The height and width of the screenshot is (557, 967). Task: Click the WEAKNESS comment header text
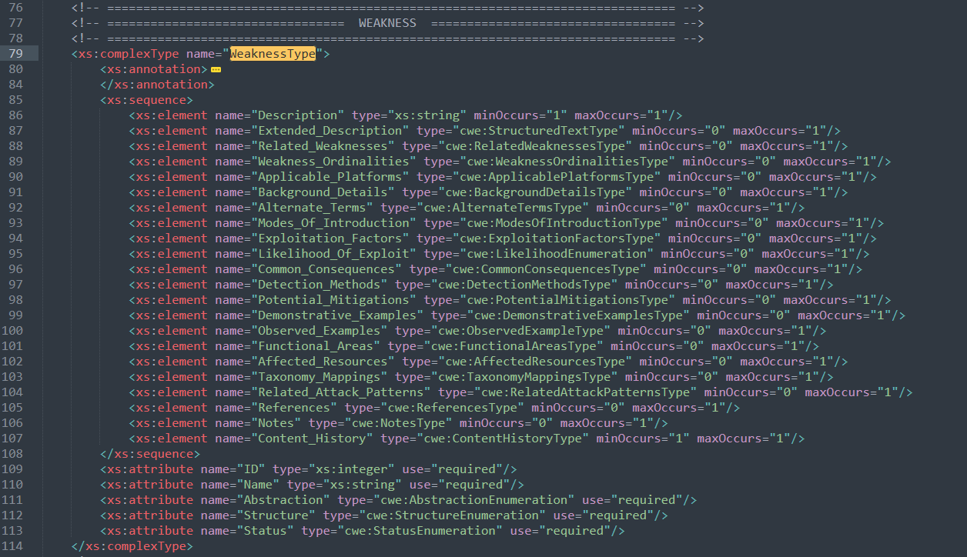[x=387, y=23]
